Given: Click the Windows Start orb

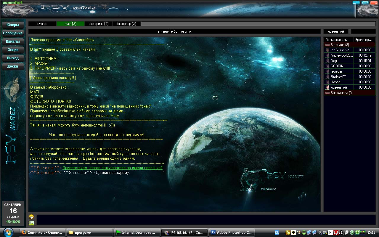Looking at the screenshot, I should tap(8, 233).
